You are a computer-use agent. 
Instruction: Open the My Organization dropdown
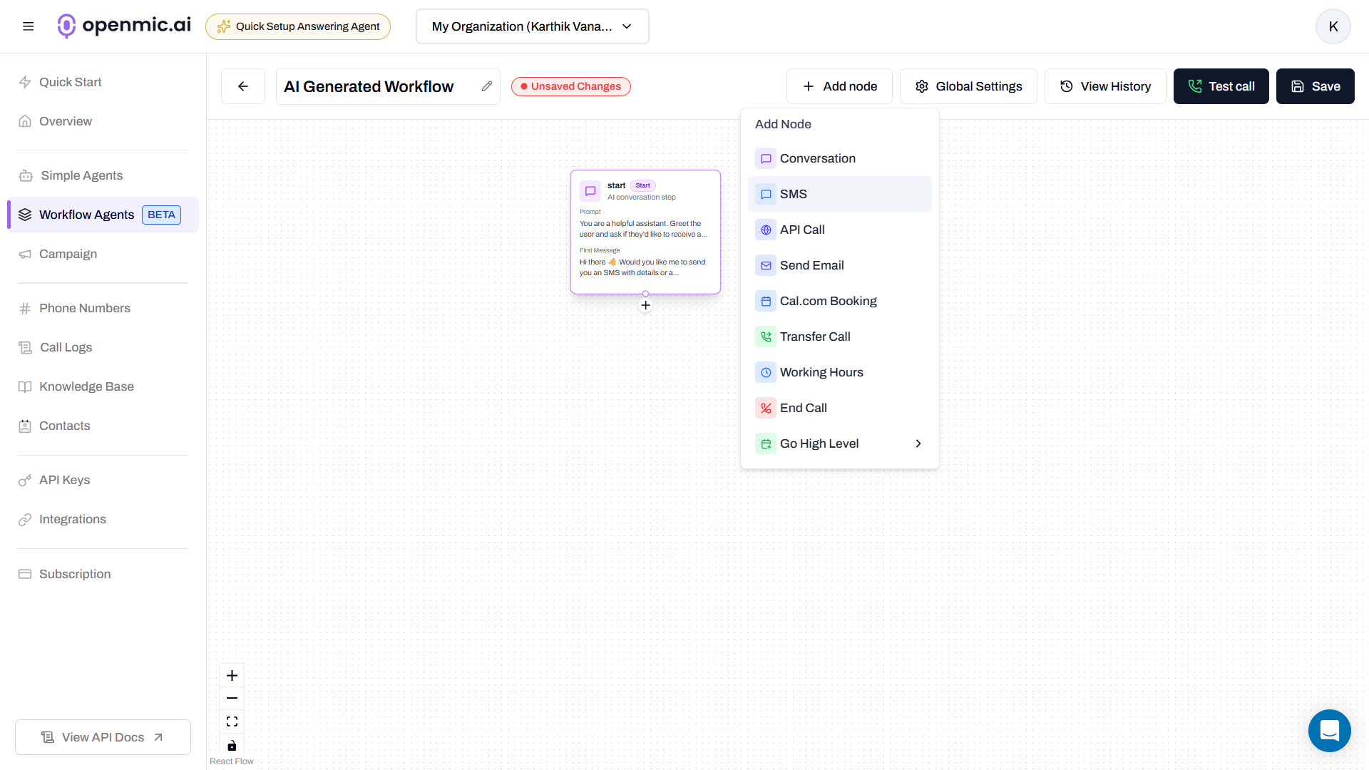click(x=531, y=26)
